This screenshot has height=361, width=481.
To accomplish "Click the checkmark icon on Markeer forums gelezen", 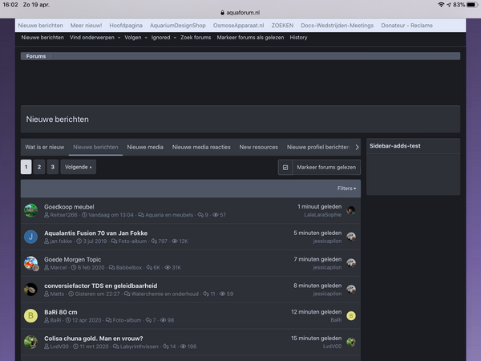I will coord(286,167).
